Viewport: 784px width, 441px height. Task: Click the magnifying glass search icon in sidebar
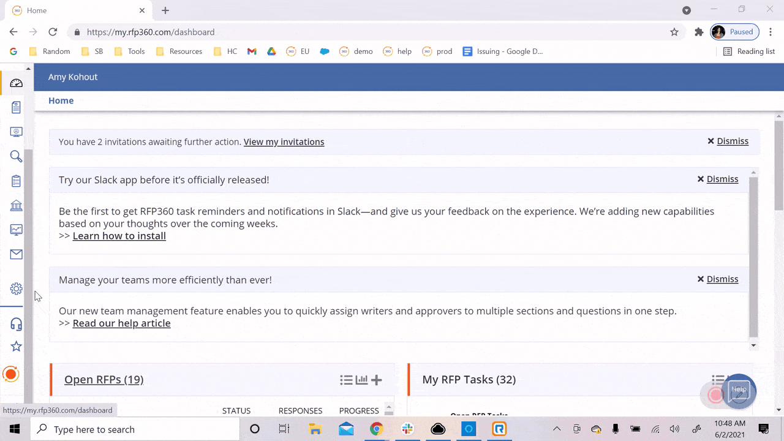pos(17,156)
